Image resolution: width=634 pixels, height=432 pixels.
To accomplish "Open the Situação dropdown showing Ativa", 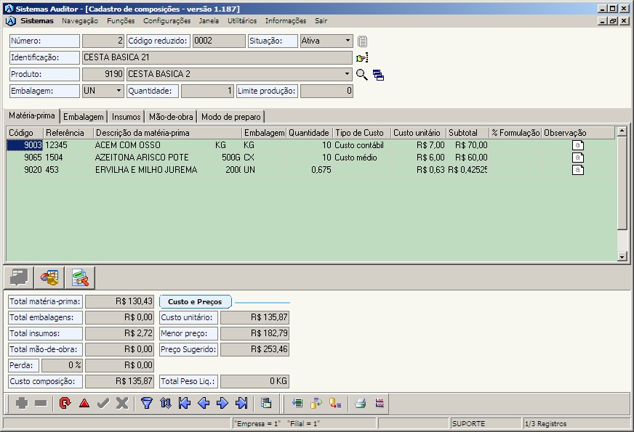I will click(348, 41).
